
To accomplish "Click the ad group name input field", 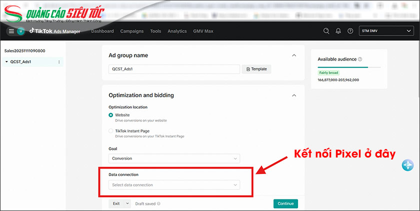I will point(174,69).
